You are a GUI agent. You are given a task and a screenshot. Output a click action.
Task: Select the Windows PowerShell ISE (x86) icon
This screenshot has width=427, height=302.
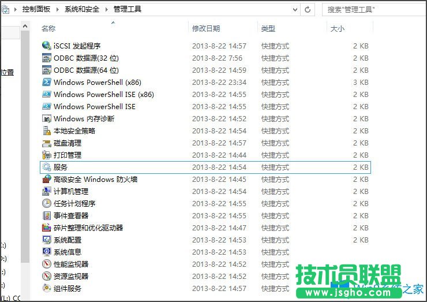coord(47,94)
